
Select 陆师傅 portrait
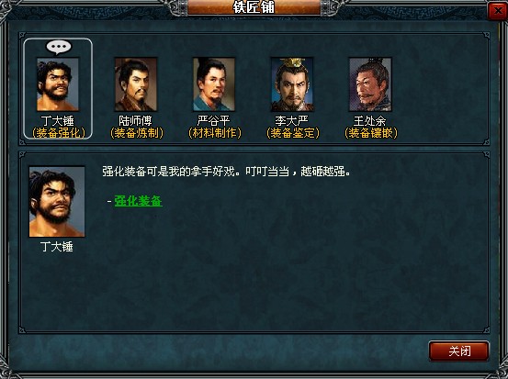[x=136, y=84]
